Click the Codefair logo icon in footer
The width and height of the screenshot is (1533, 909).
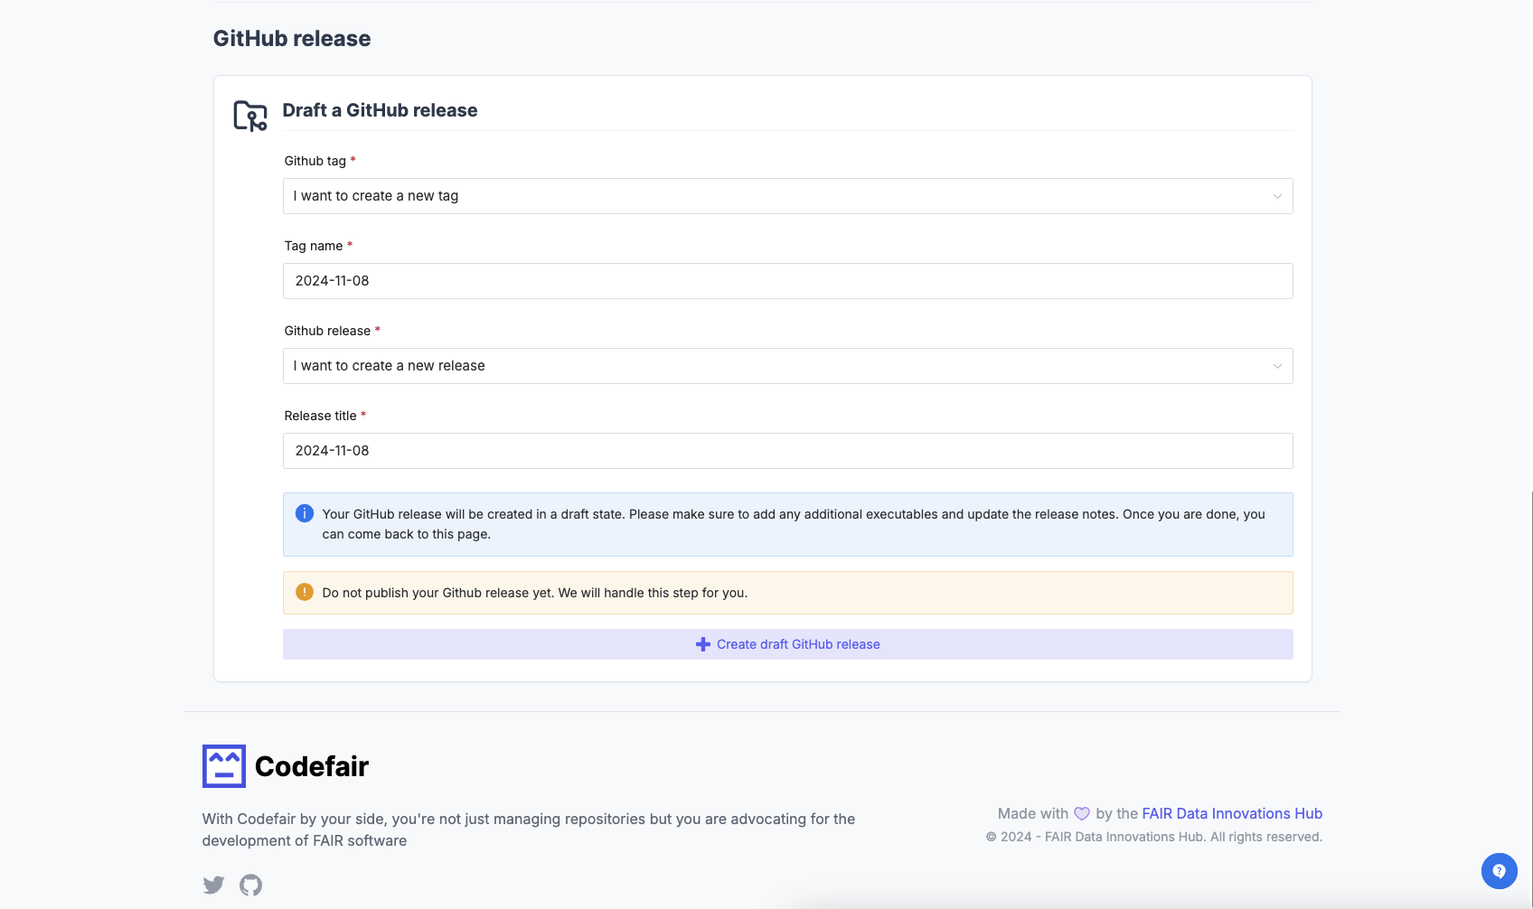tap(224, 766)
